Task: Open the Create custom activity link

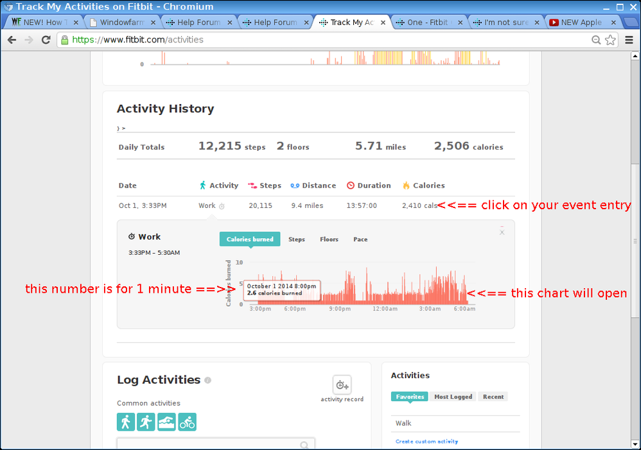Action: click(x=426, y=442)
